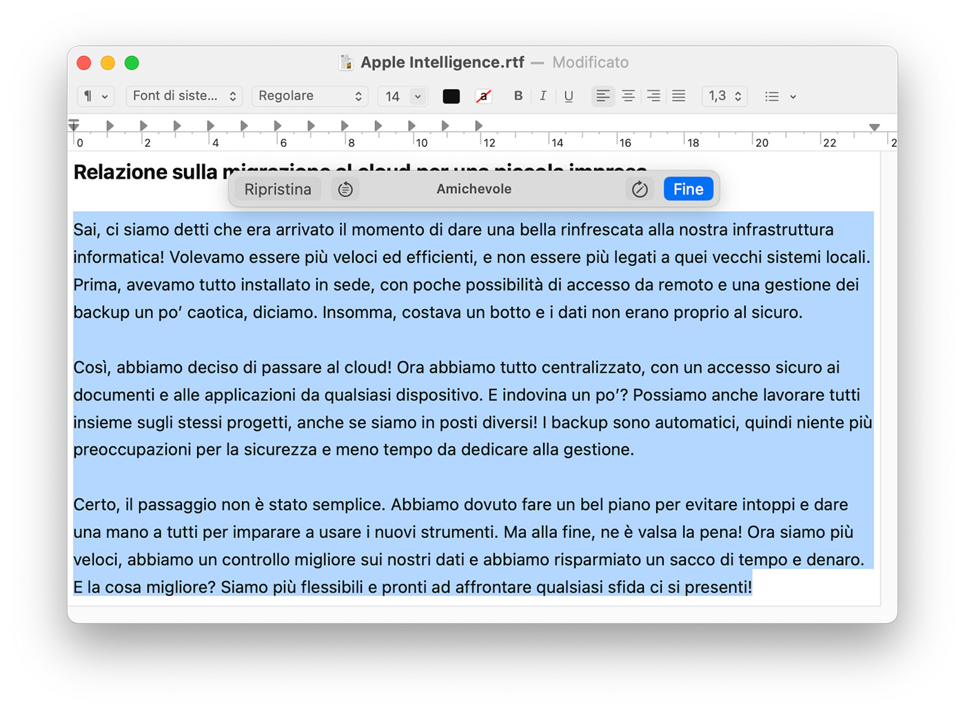
Task: Change line spacing 1,3 value
Action: pyautogui.click(x=724, y=96)
